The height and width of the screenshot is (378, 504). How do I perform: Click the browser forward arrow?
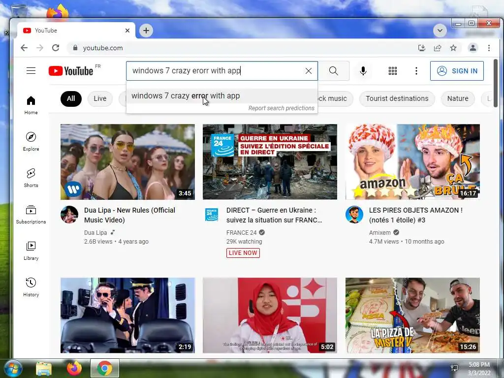coord(40,48)
